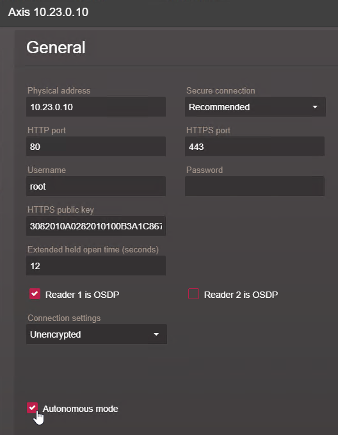The image size is (338, 435).
Task: Click the Reader 2 is OSDP label text
Action: pyautogui.click(x=241, y=295)
